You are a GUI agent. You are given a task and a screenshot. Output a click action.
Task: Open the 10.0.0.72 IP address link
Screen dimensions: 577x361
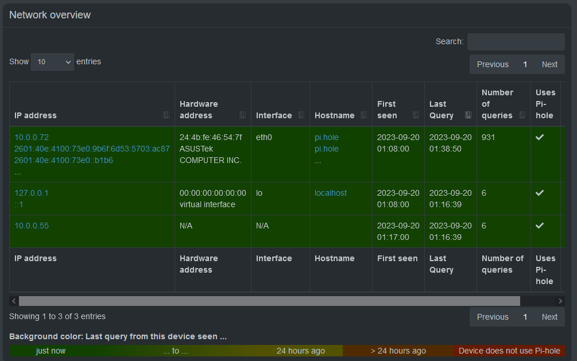[x=32, y=138]
